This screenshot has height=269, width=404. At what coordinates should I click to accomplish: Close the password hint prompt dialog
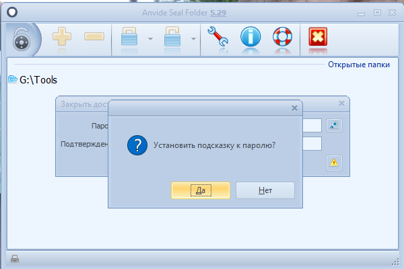pos(294,108)
